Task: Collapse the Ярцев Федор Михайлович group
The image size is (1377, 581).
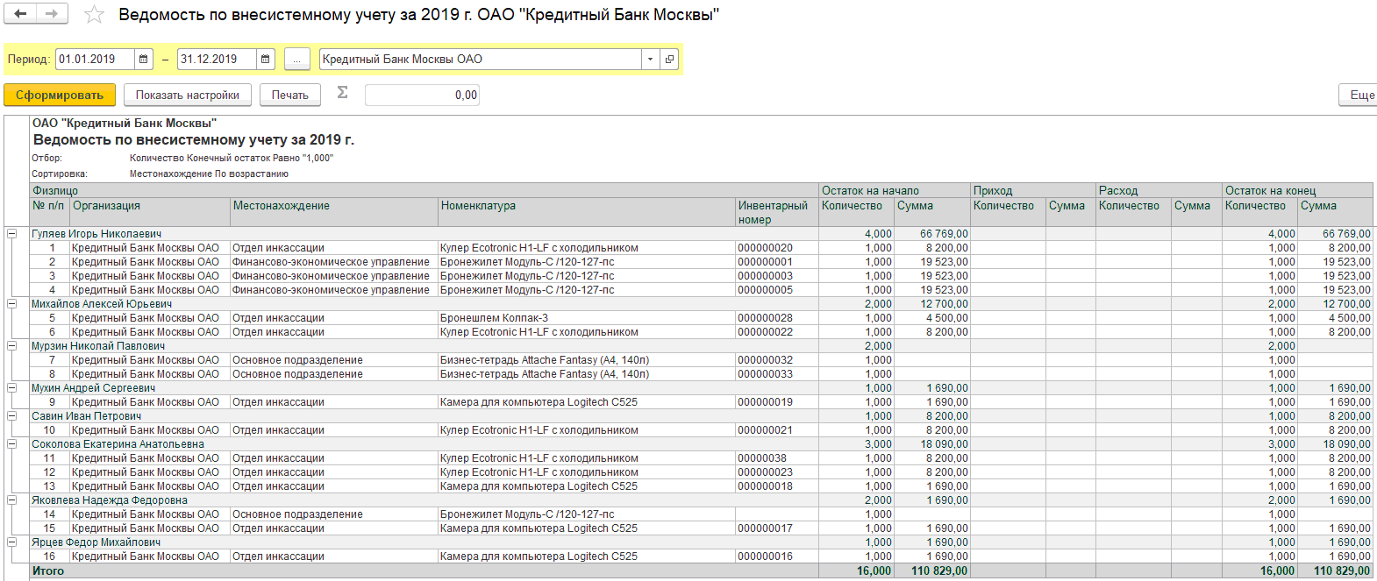Action: pos(12,542)
